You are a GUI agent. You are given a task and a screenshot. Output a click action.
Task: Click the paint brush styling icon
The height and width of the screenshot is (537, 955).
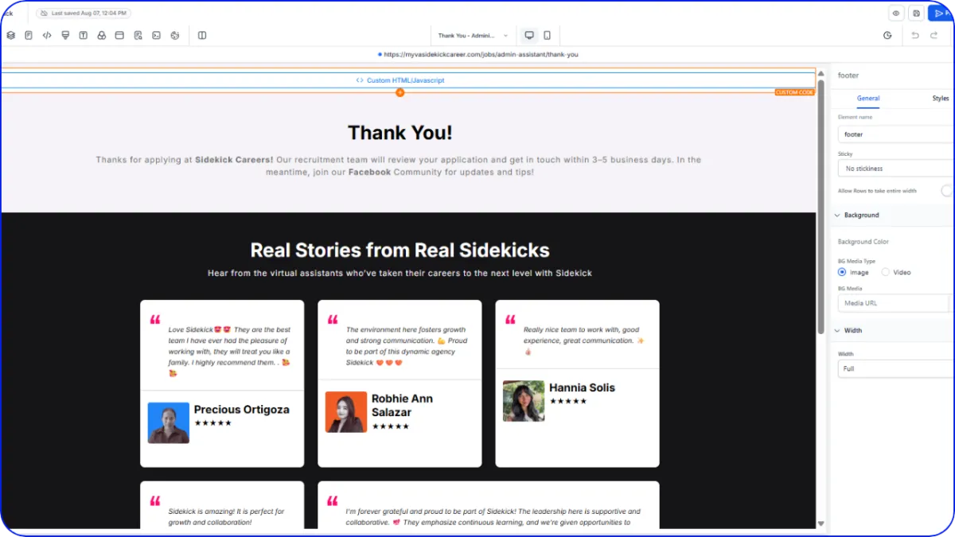[x=65, y=35]
